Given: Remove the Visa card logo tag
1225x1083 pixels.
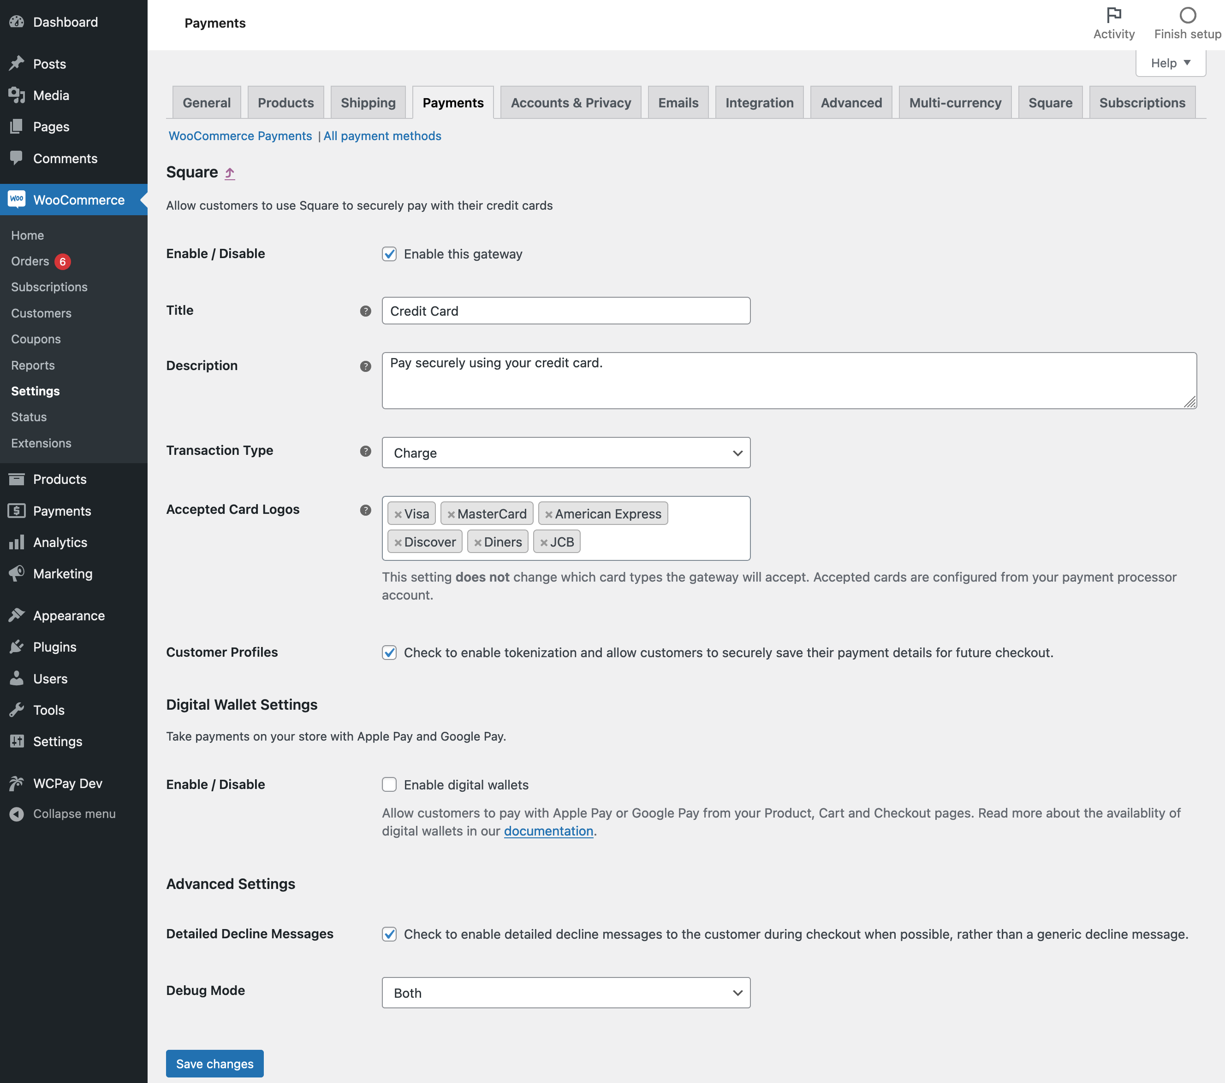Looking at the screenshot, I should [x=398, y=514].
